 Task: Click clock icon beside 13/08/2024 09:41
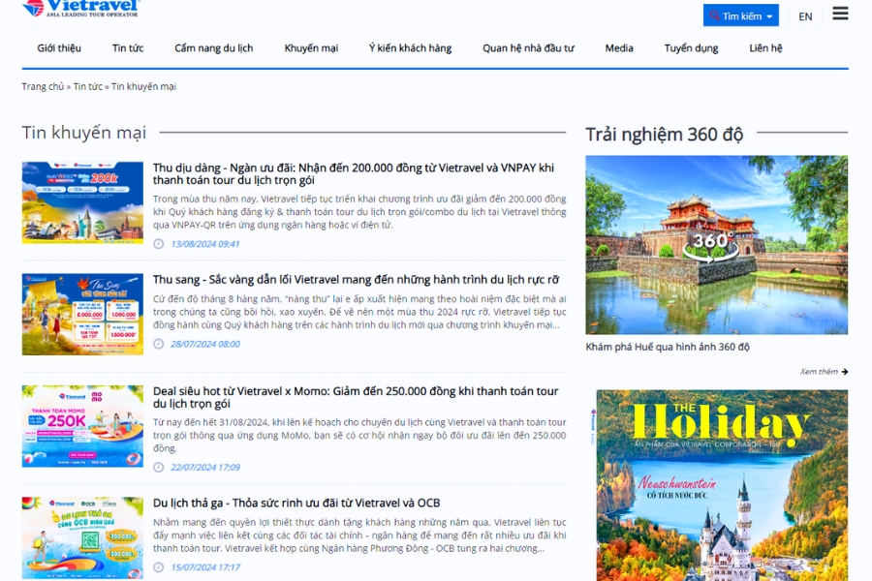click(159, 244)
